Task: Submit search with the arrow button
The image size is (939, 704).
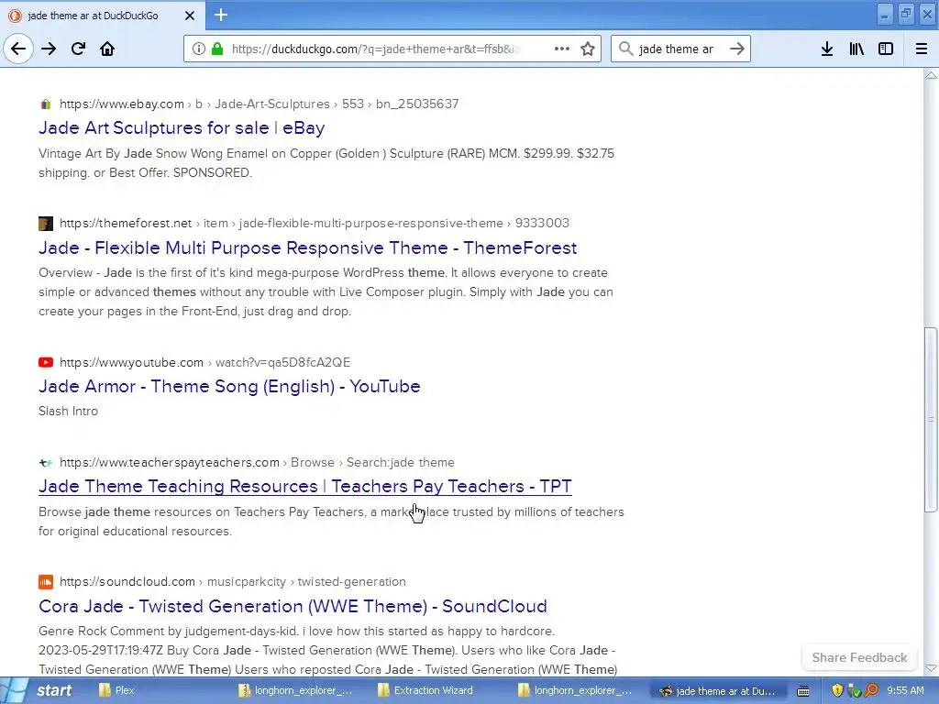Action: tap(737, 49)
